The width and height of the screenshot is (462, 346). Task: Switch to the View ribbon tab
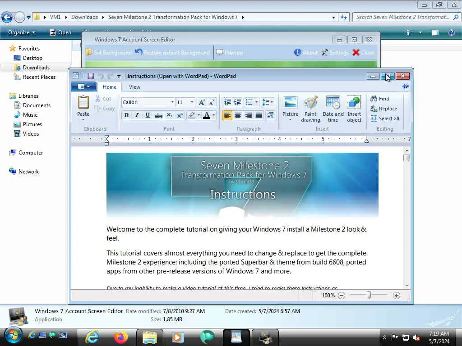point(134,87)
